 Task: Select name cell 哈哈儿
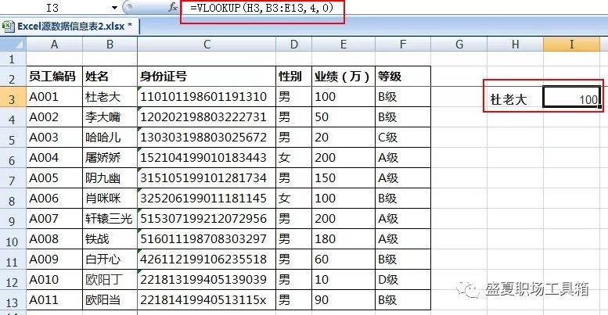(110, 138)
